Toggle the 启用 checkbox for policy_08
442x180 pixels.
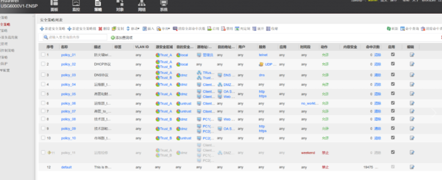coord(393,119)
